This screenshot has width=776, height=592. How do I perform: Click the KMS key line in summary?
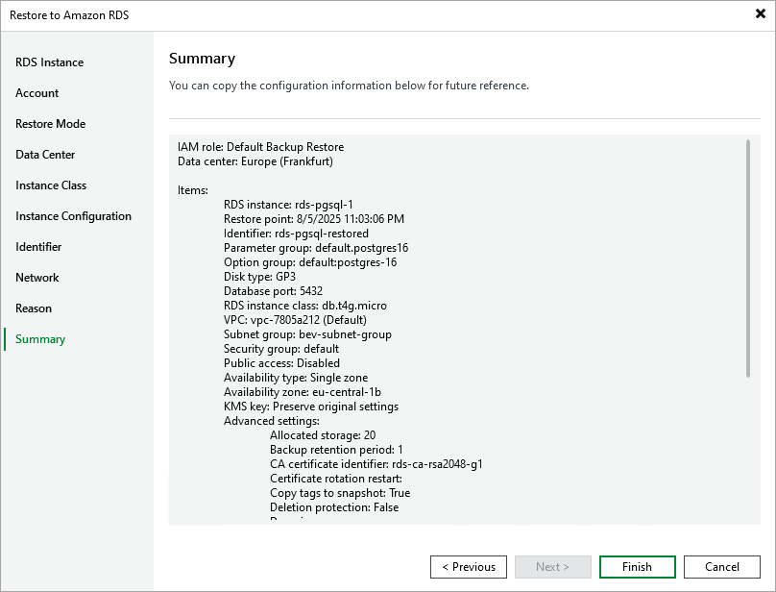(311, 407)
